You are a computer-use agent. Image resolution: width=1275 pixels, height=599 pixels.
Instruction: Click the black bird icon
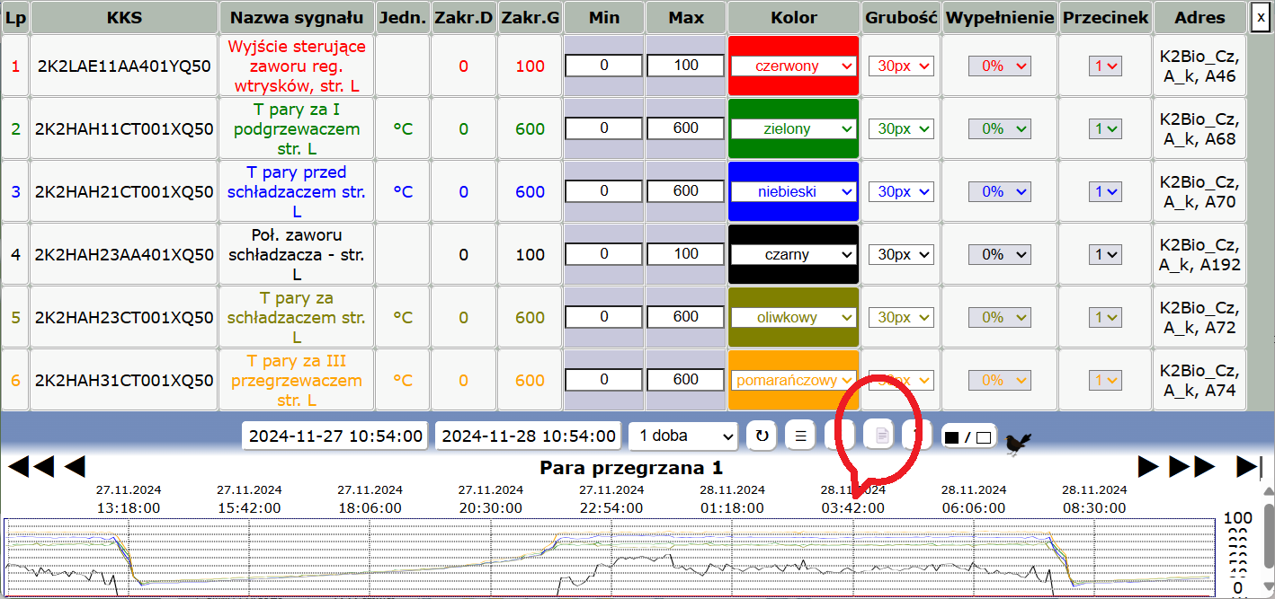pos(1019,442)
